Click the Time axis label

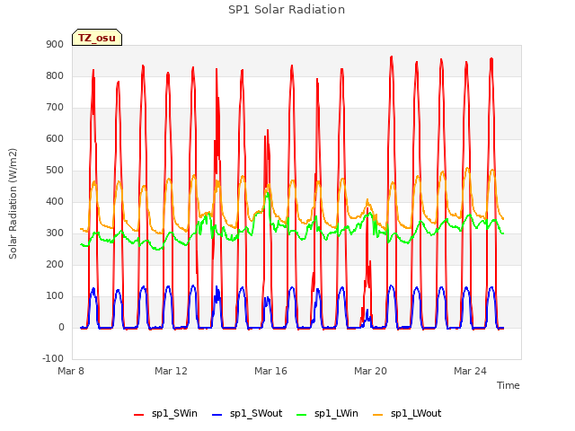(508, 385)
